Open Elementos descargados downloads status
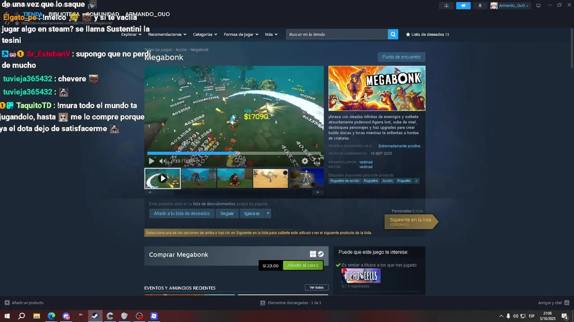The height and width of the screenshot is (322, 574). [291, 303]
